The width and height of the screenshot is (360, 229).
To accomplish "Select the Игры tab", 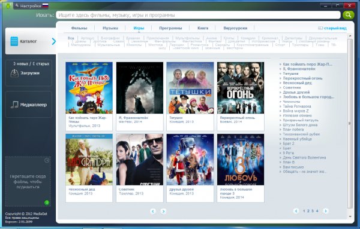I will (139, 28).
